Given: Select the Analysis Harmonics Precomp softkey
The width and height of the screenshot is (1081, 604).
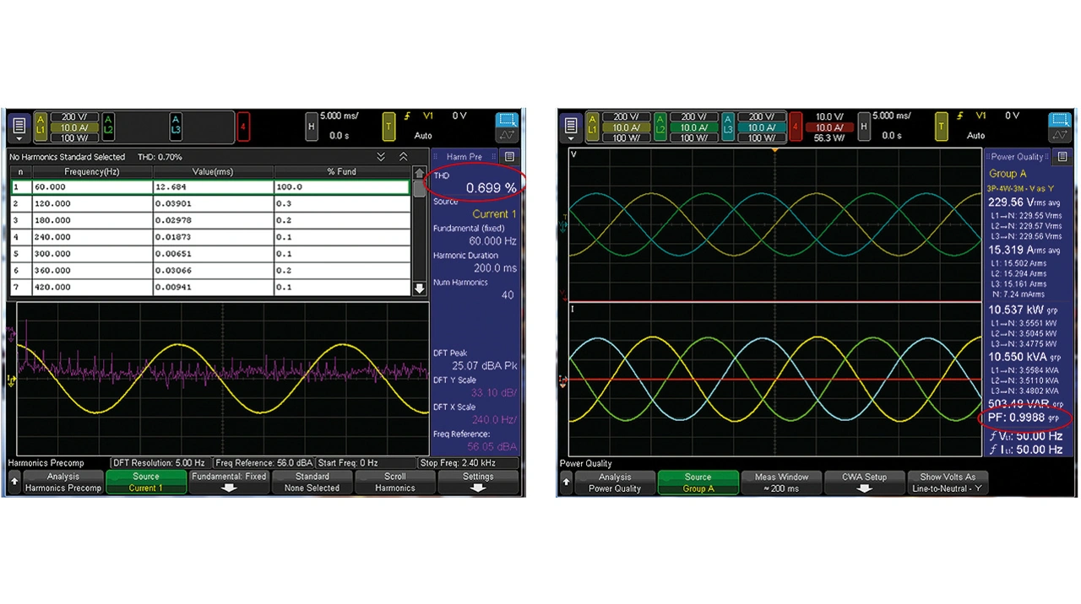Looking at the screenshot, I should (62, 483).
